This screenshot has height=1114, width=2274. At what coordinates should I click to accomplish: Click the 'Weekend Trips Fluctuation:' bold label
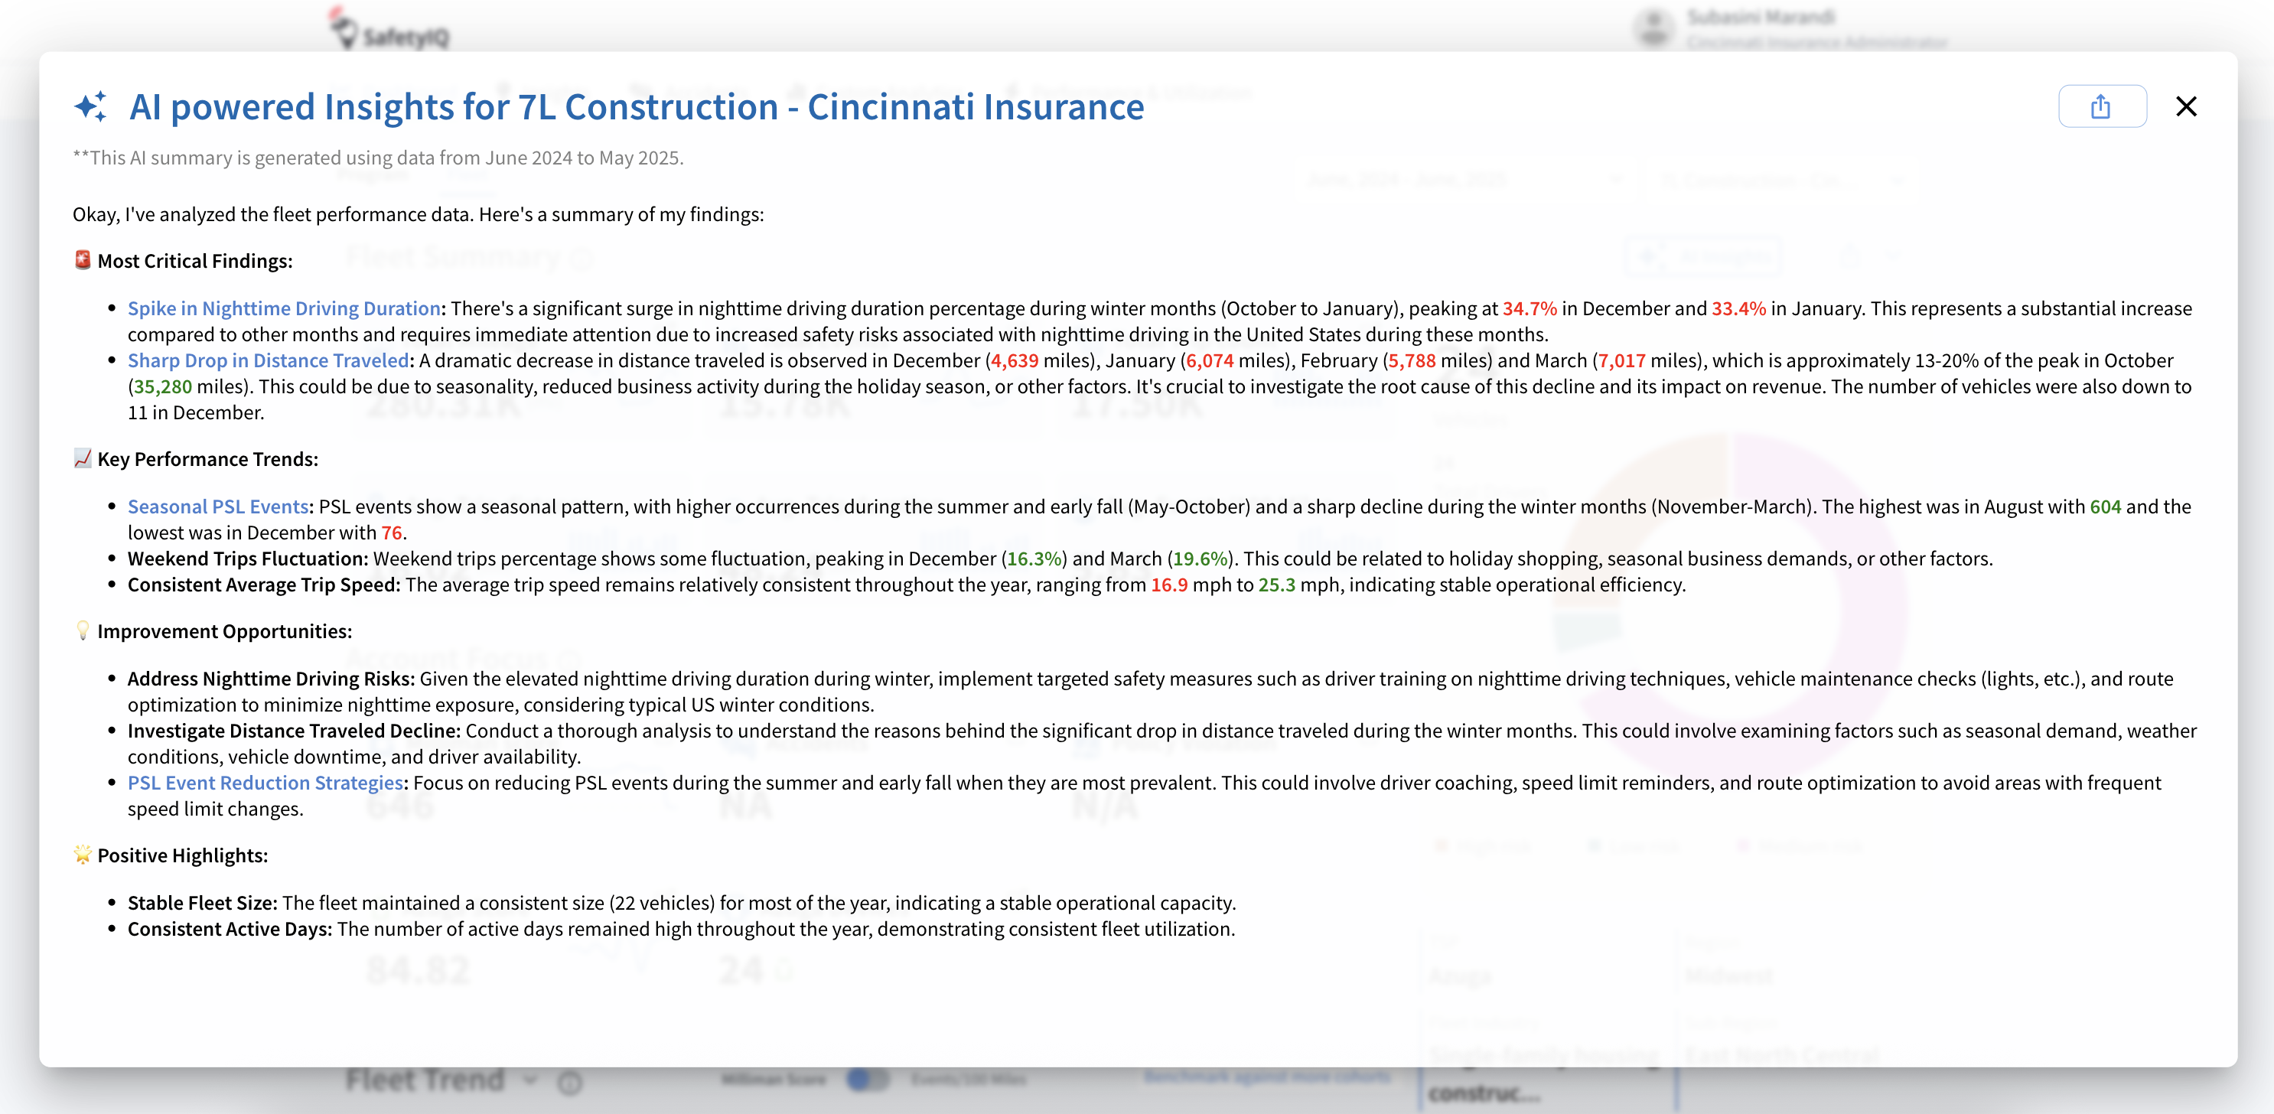[x=248, y=559]
